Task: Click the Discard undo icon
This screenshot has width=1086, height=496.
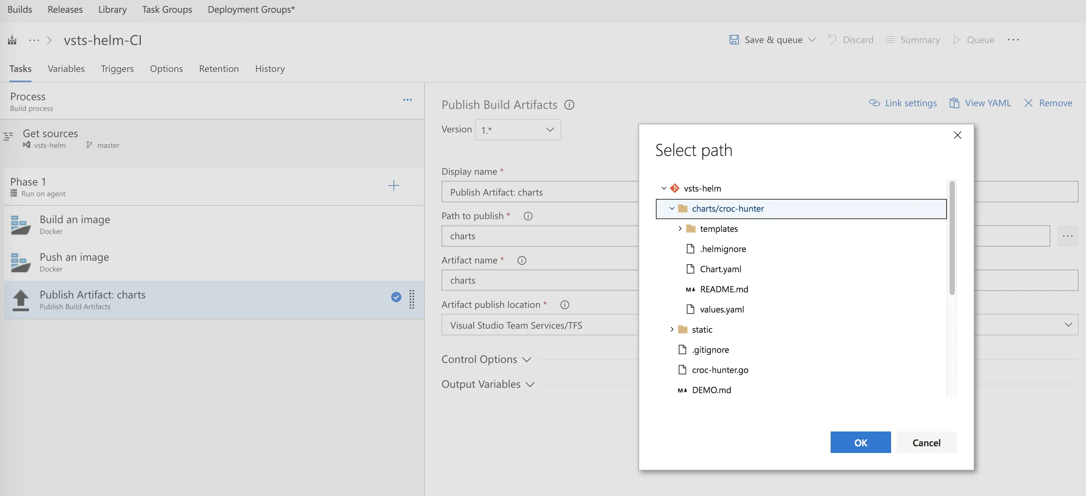Action: [x=832, y=40]
